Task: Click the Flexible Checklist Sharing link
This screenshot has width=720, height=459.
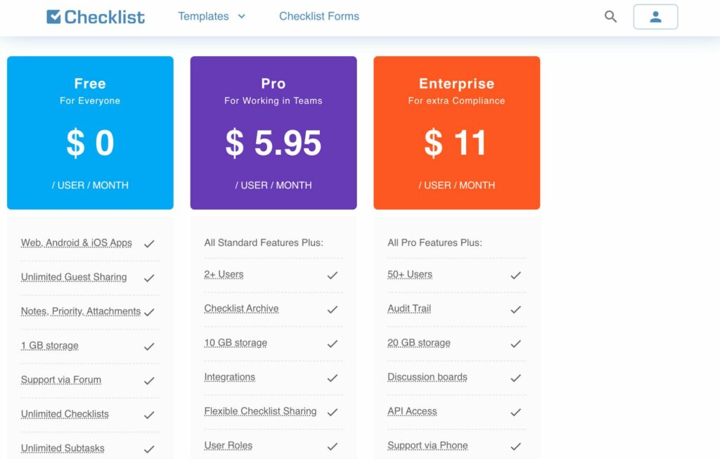Action: click(260, 411)
